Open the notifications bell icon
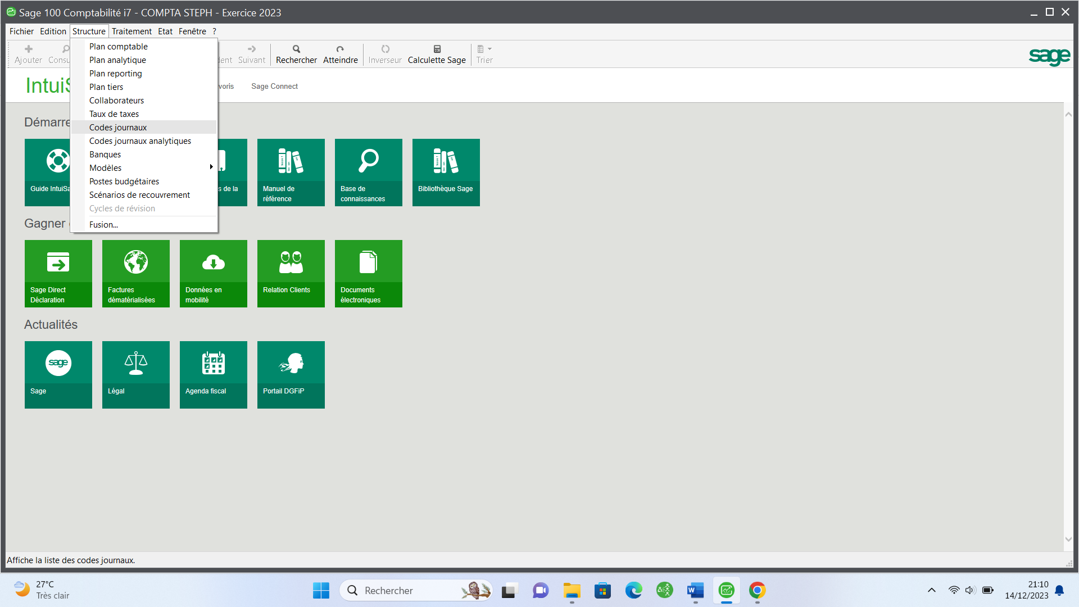Viewport: 1079px width, 607px height. pos(1059,590)
